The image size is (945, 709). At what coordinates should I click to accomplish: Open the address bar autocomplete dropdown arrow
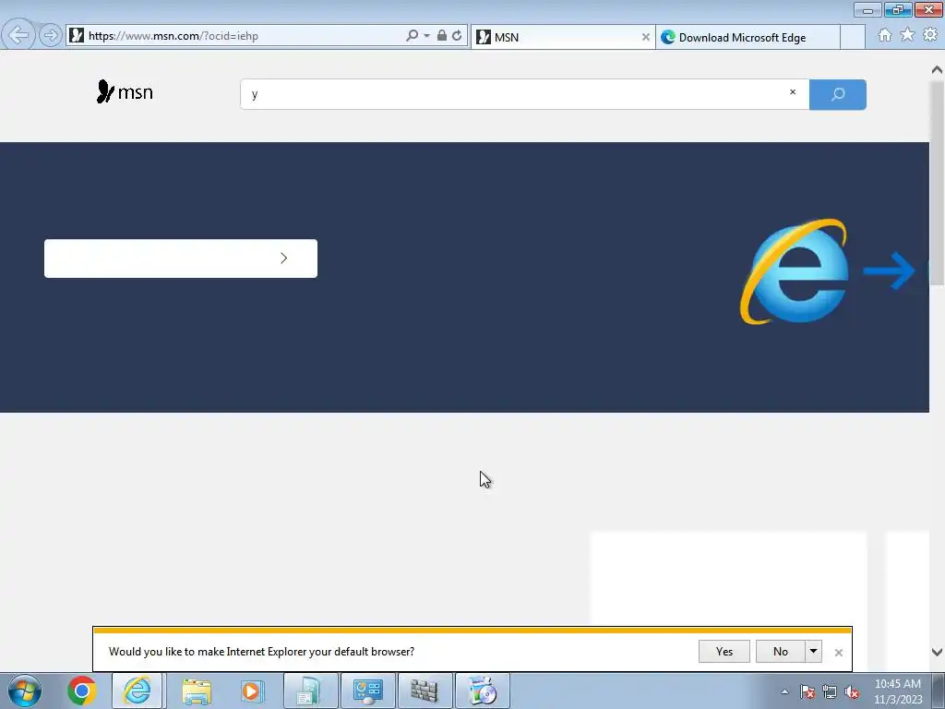coord(426,36)
